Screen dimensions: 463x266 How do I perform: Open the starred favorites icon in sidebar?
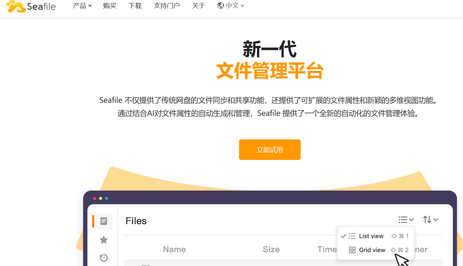(x=104, y=240)
